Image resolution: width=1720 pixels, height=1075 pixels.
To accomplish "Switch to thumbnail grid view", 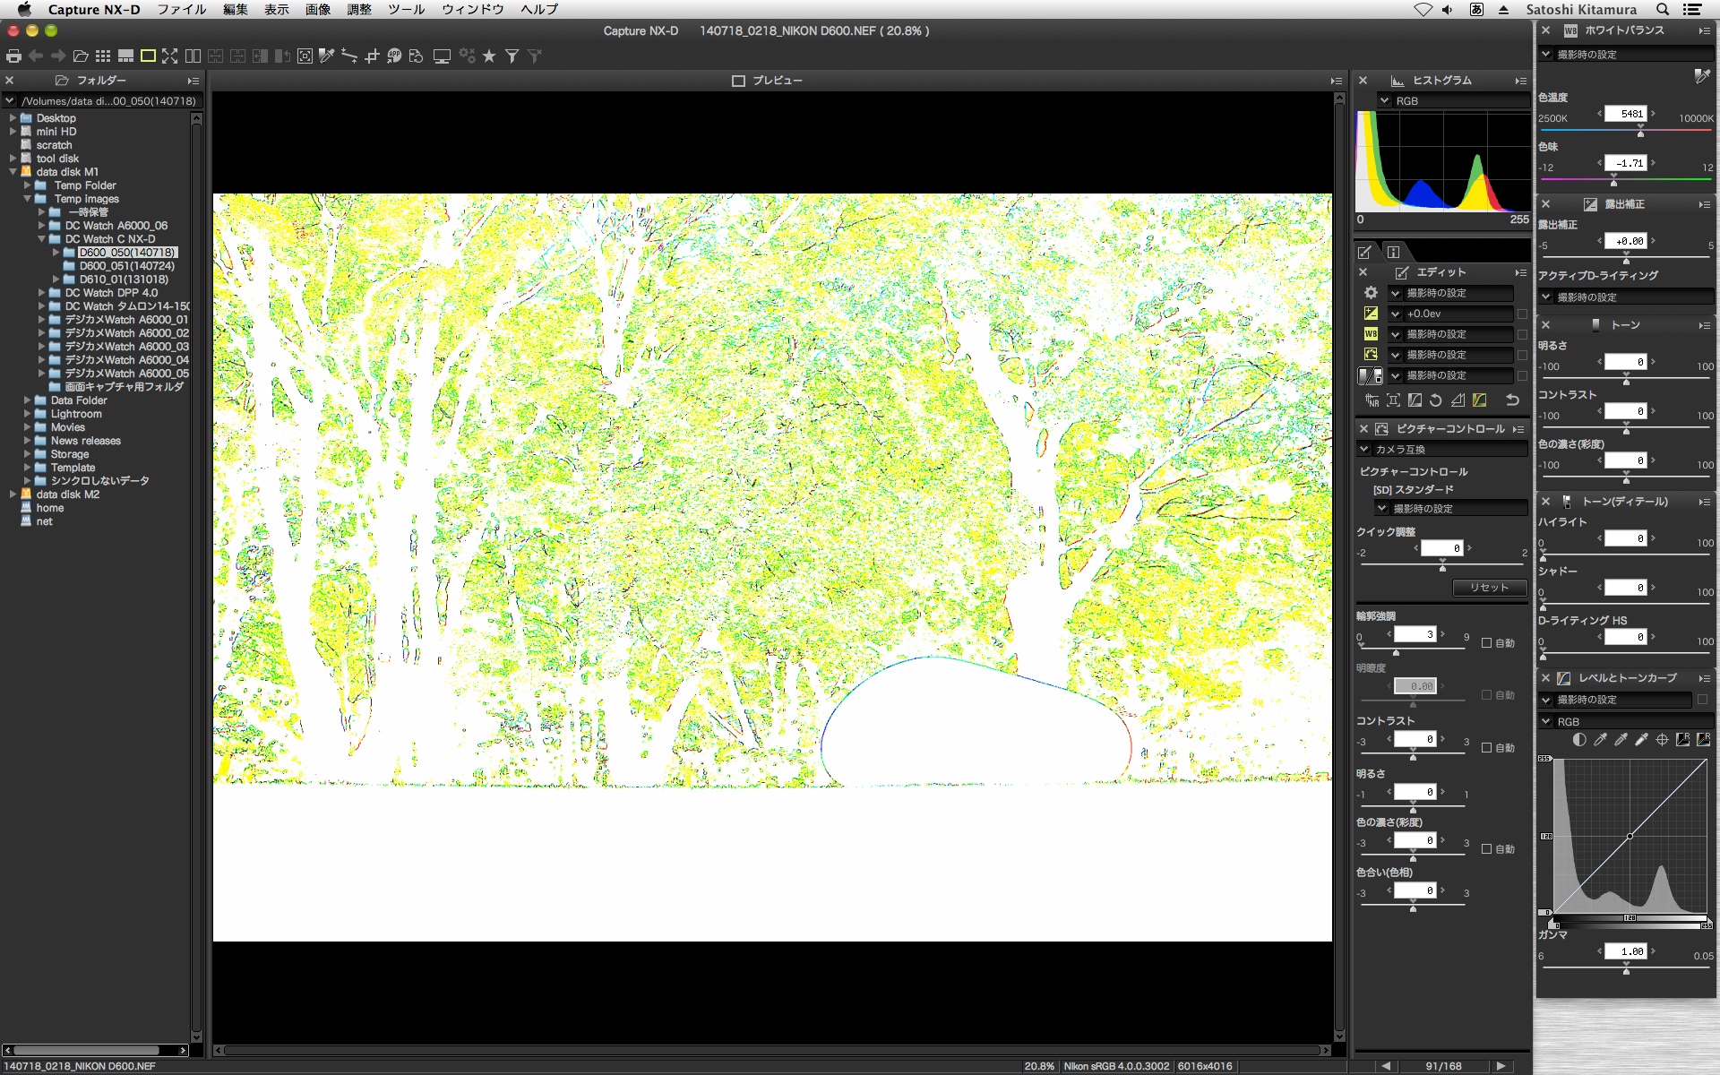I will (x=103, y=56).
